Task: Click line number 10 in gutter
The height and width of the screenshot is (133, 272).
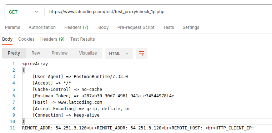Action: 12,122
